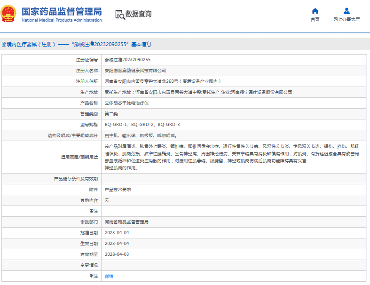Click the 变更情况 label cell

[x=51, y=265]
